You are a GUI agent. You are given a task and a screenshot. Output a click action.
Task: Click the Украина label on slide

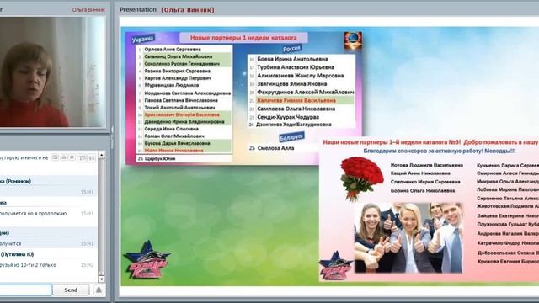[x=143, y=39]
